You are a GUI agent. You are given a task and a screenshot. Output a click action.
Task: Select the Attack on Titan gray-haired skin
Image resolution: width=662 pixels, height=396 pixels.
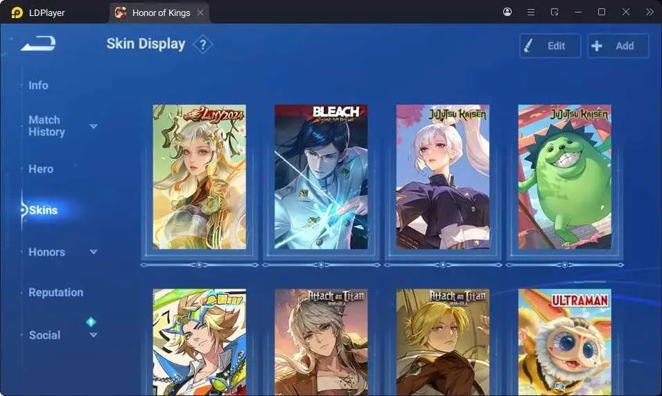point(321,343)
